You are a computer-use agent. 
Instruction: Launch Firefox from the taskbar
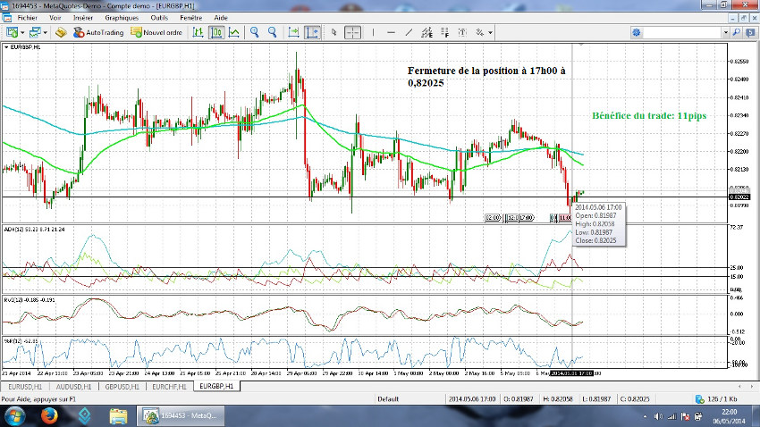coord(47,414)
